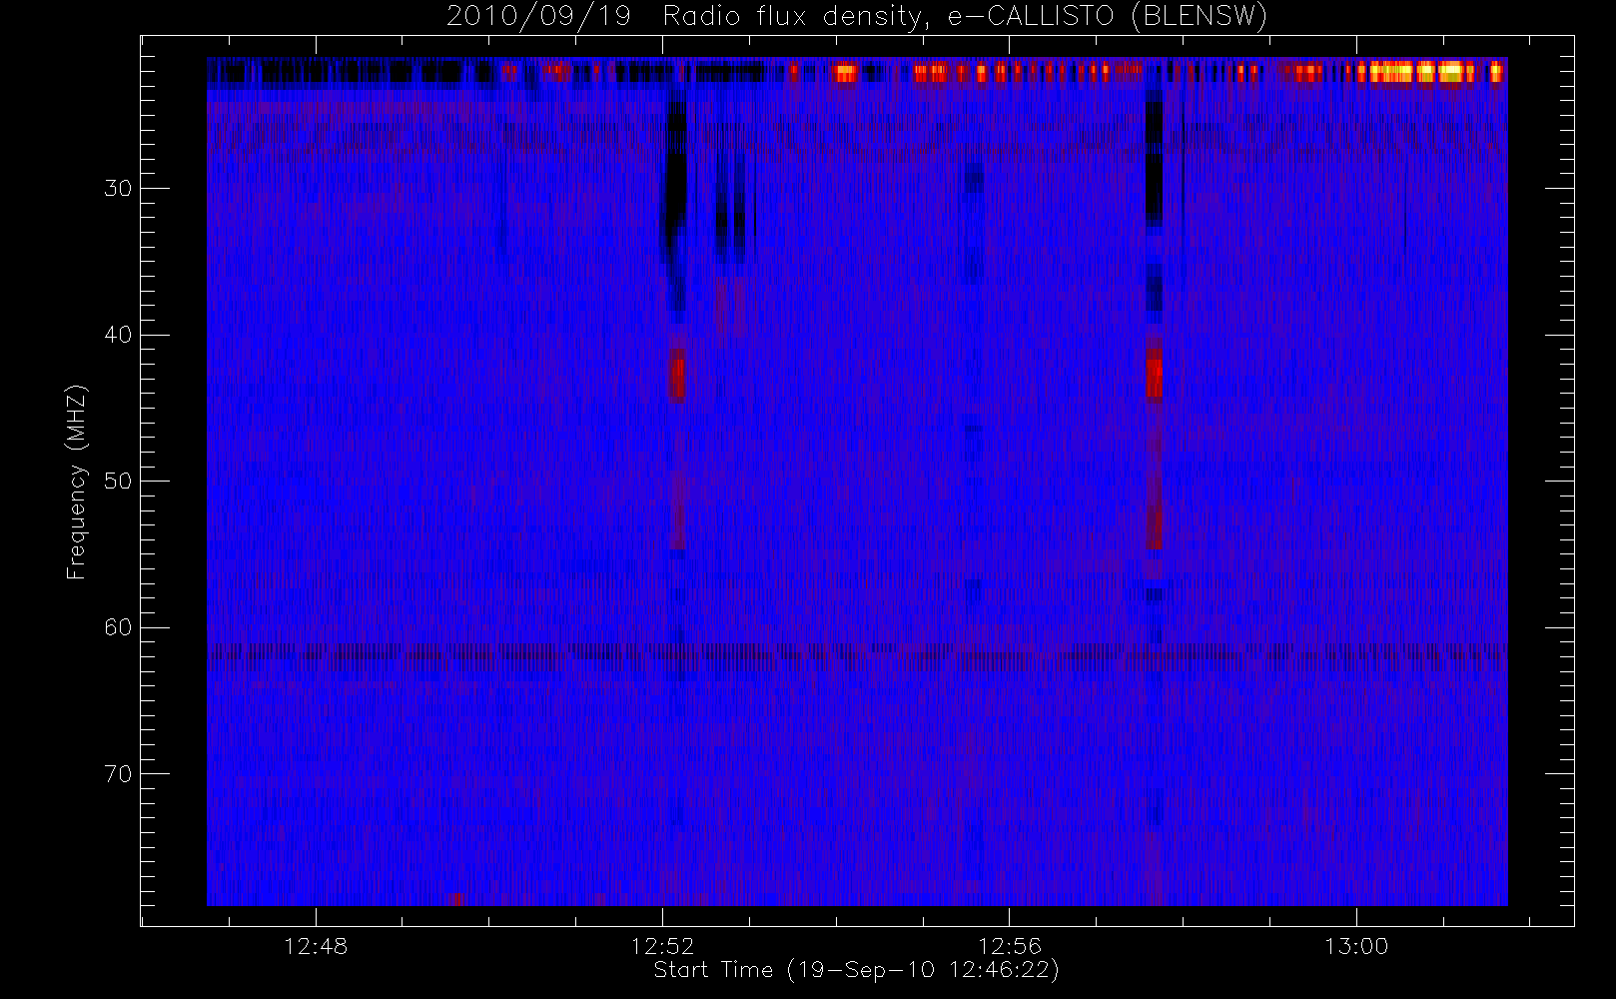1616x999 pixels.
Task: Click the 12:48 time tick label
Action: (316, 946)
